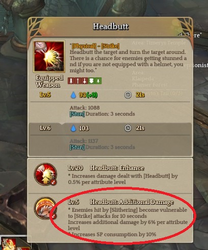Viewport: 208px width, 250px height.
Task: Click the Lv.6 cooldown clock icon
Action: click(x=128, y=128)
